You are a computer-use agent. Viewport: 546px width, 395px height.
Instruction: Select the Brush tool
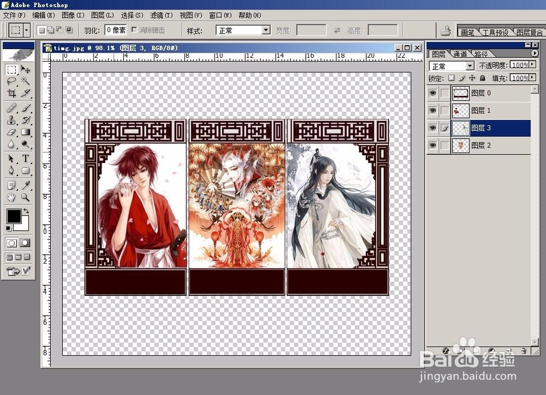click(25, 108)
